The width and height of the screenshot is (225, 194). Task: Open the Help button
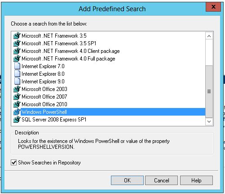click(196, 181)
